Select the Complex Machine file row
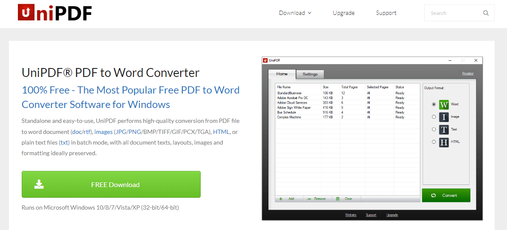The width and height of the screenshot is (507, 230). (347, 117)
